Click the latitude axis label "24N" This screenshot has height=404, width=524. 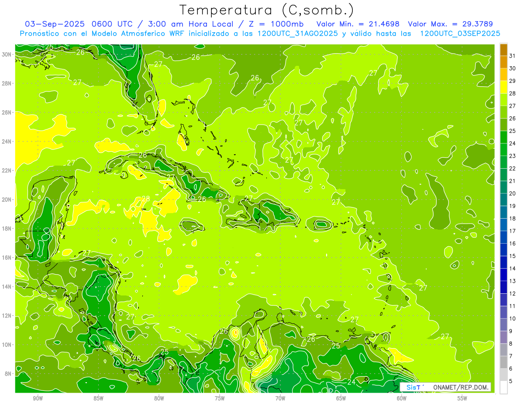(7, 141)
